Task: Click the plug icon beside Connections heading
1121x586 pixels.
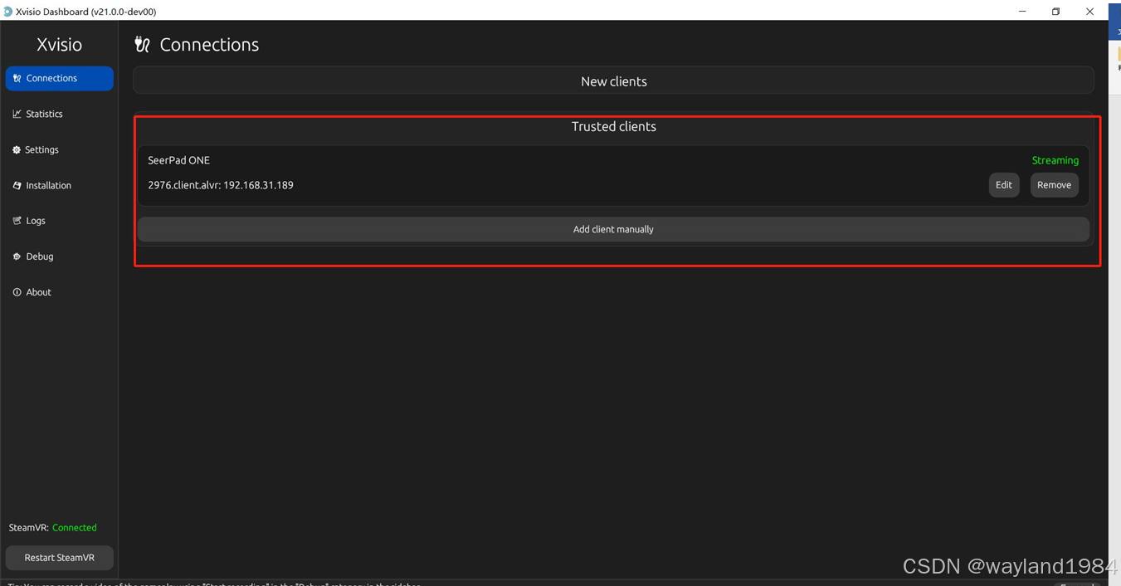Action: (142, 45)
